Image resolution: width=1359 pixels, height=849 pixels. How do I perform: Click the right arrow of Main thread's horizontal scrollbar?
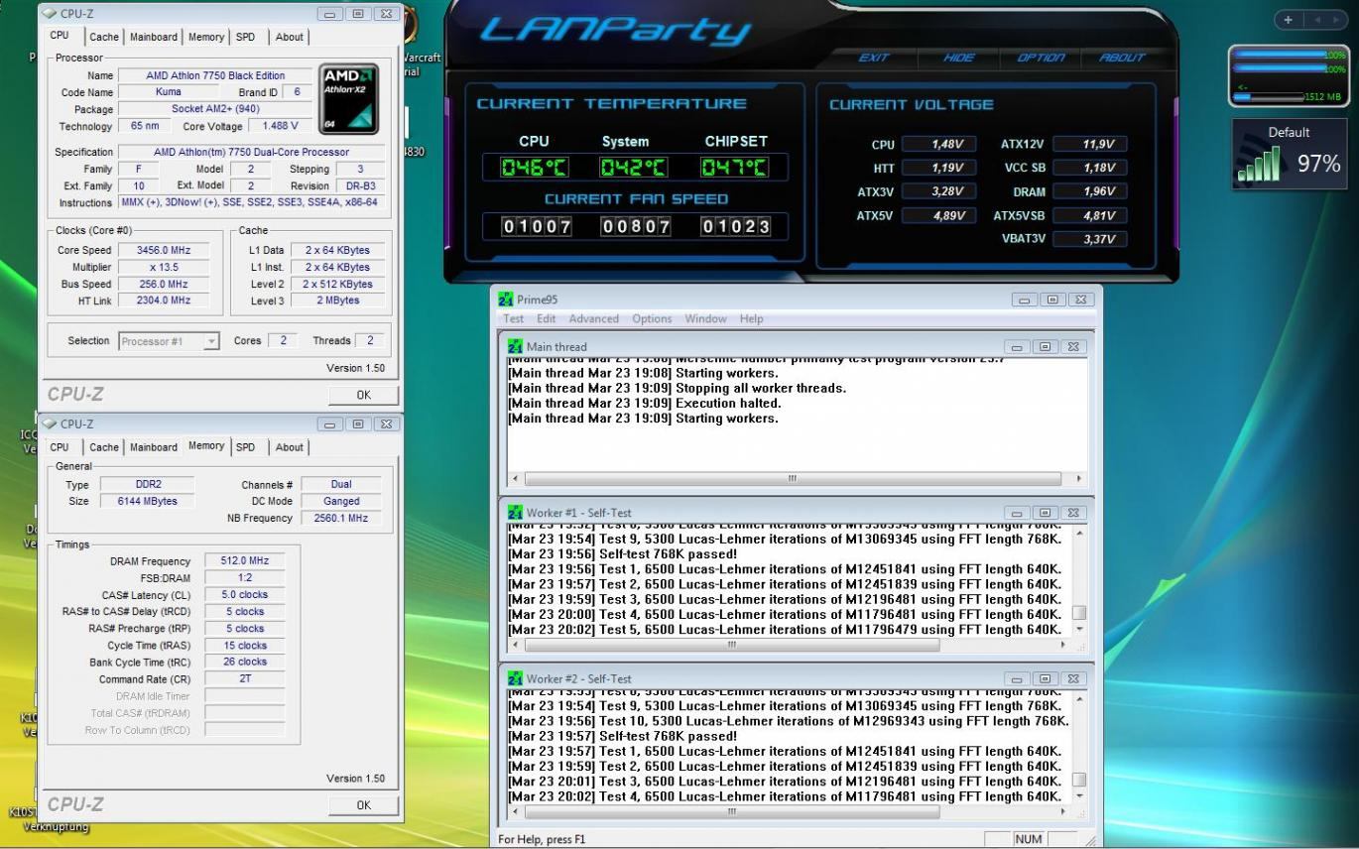pos(1079,478)
